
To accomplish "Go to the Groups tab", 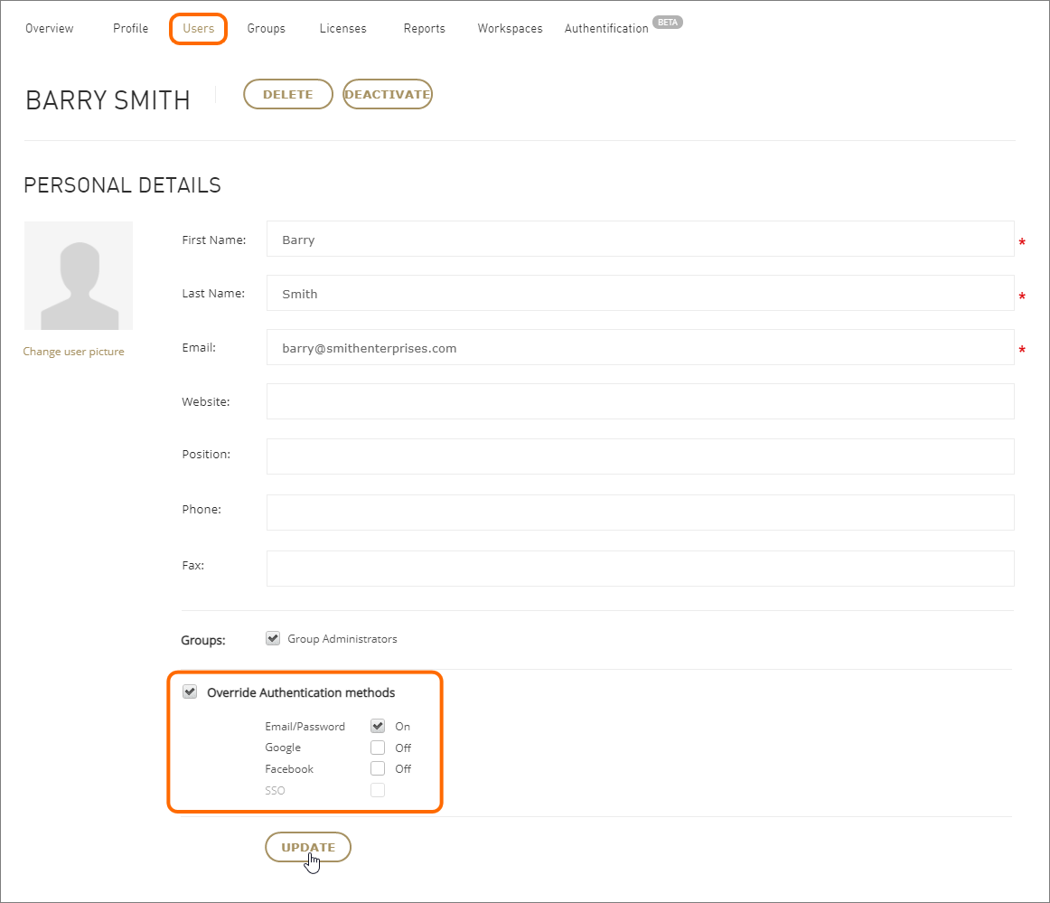I will 266,29.
